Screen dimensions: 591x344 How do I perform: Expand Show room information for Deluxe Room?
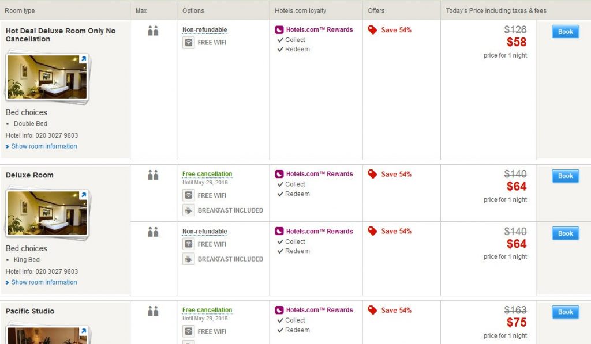click(44, 282)
